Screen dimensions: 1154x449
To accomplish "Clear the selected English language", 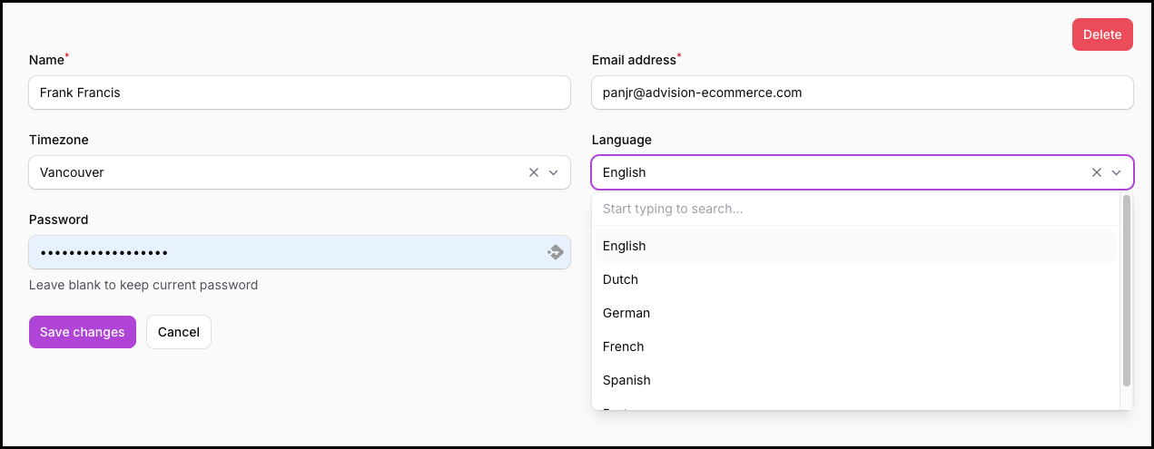I will (1097, 172).
